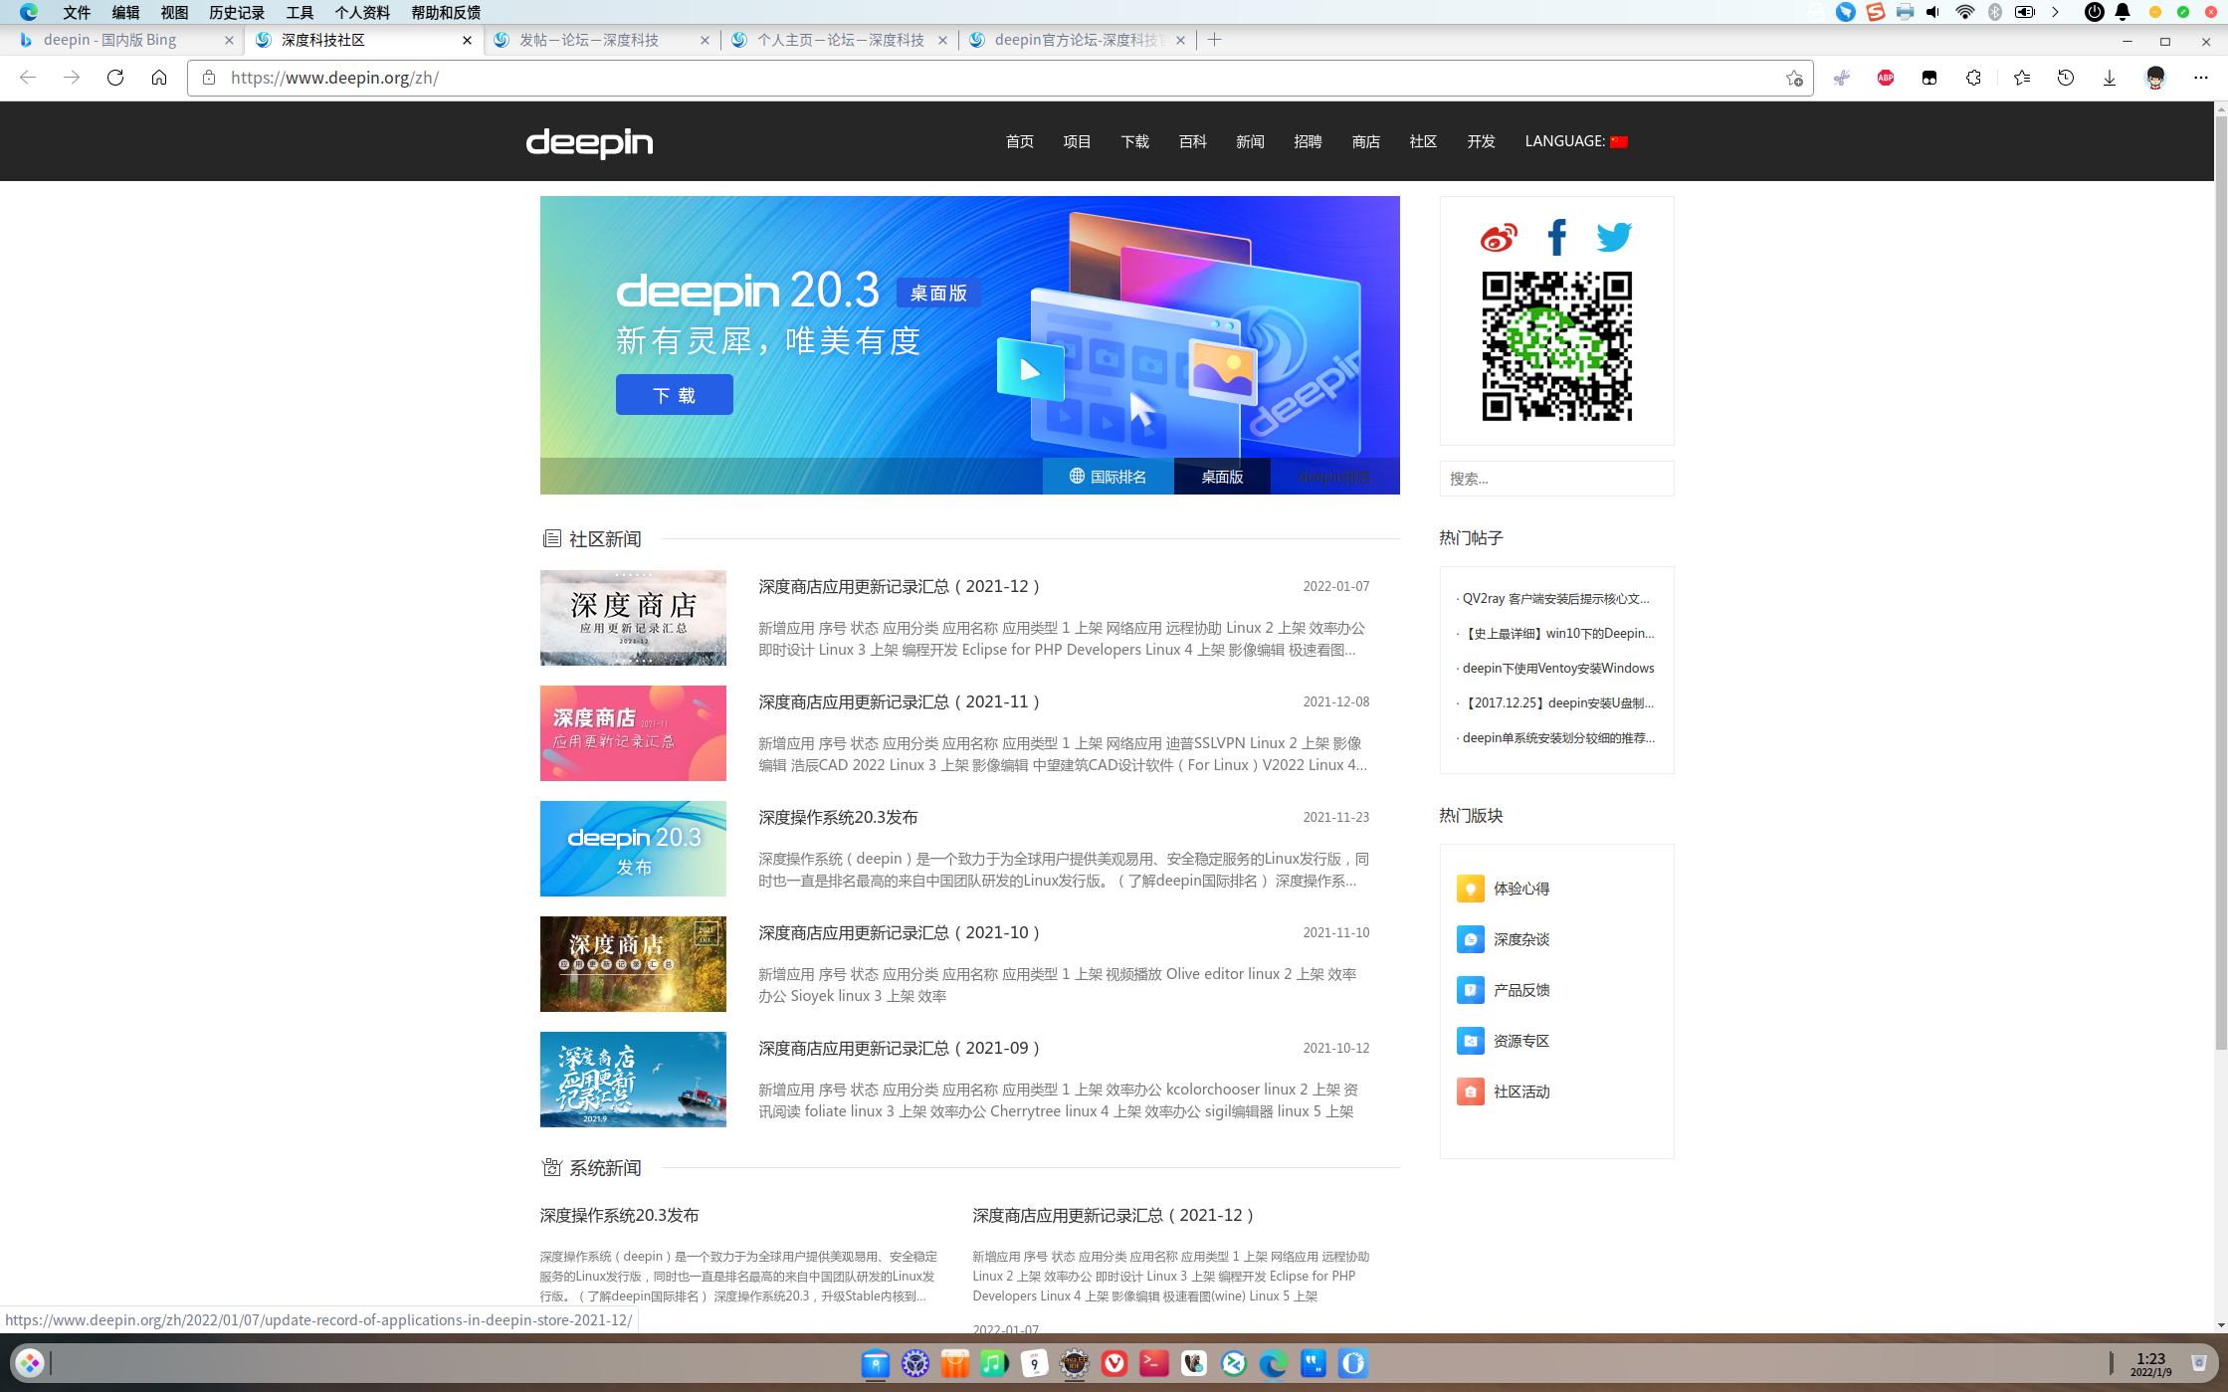Open the Facebook social icon
This screenshot has height=1392, width=2228.
click(x=1556, y=238)
